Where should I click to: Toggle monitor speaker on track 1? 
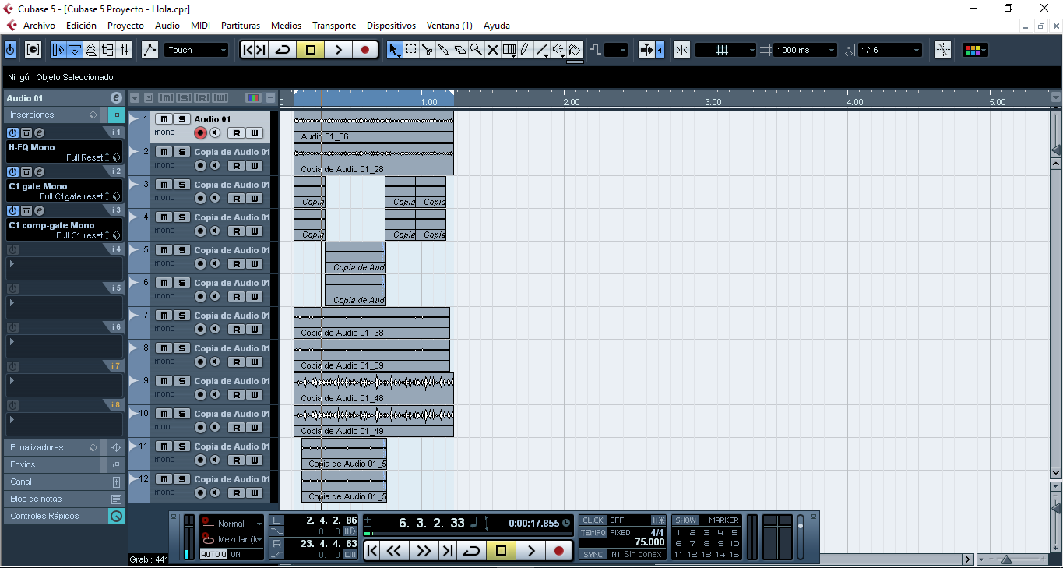tap(215, 133)
